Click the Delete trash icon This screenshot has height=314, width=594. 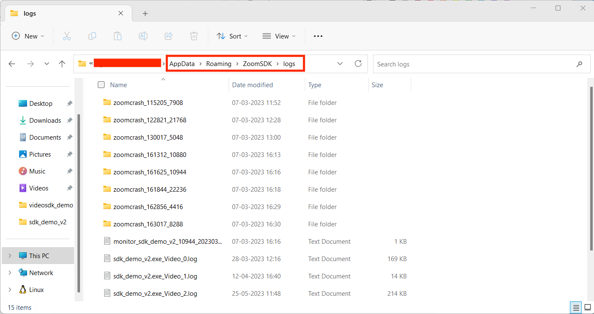(x=194, y=36)
